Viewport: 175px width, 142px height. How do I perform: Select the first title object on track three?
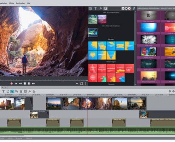coord(14,122)
